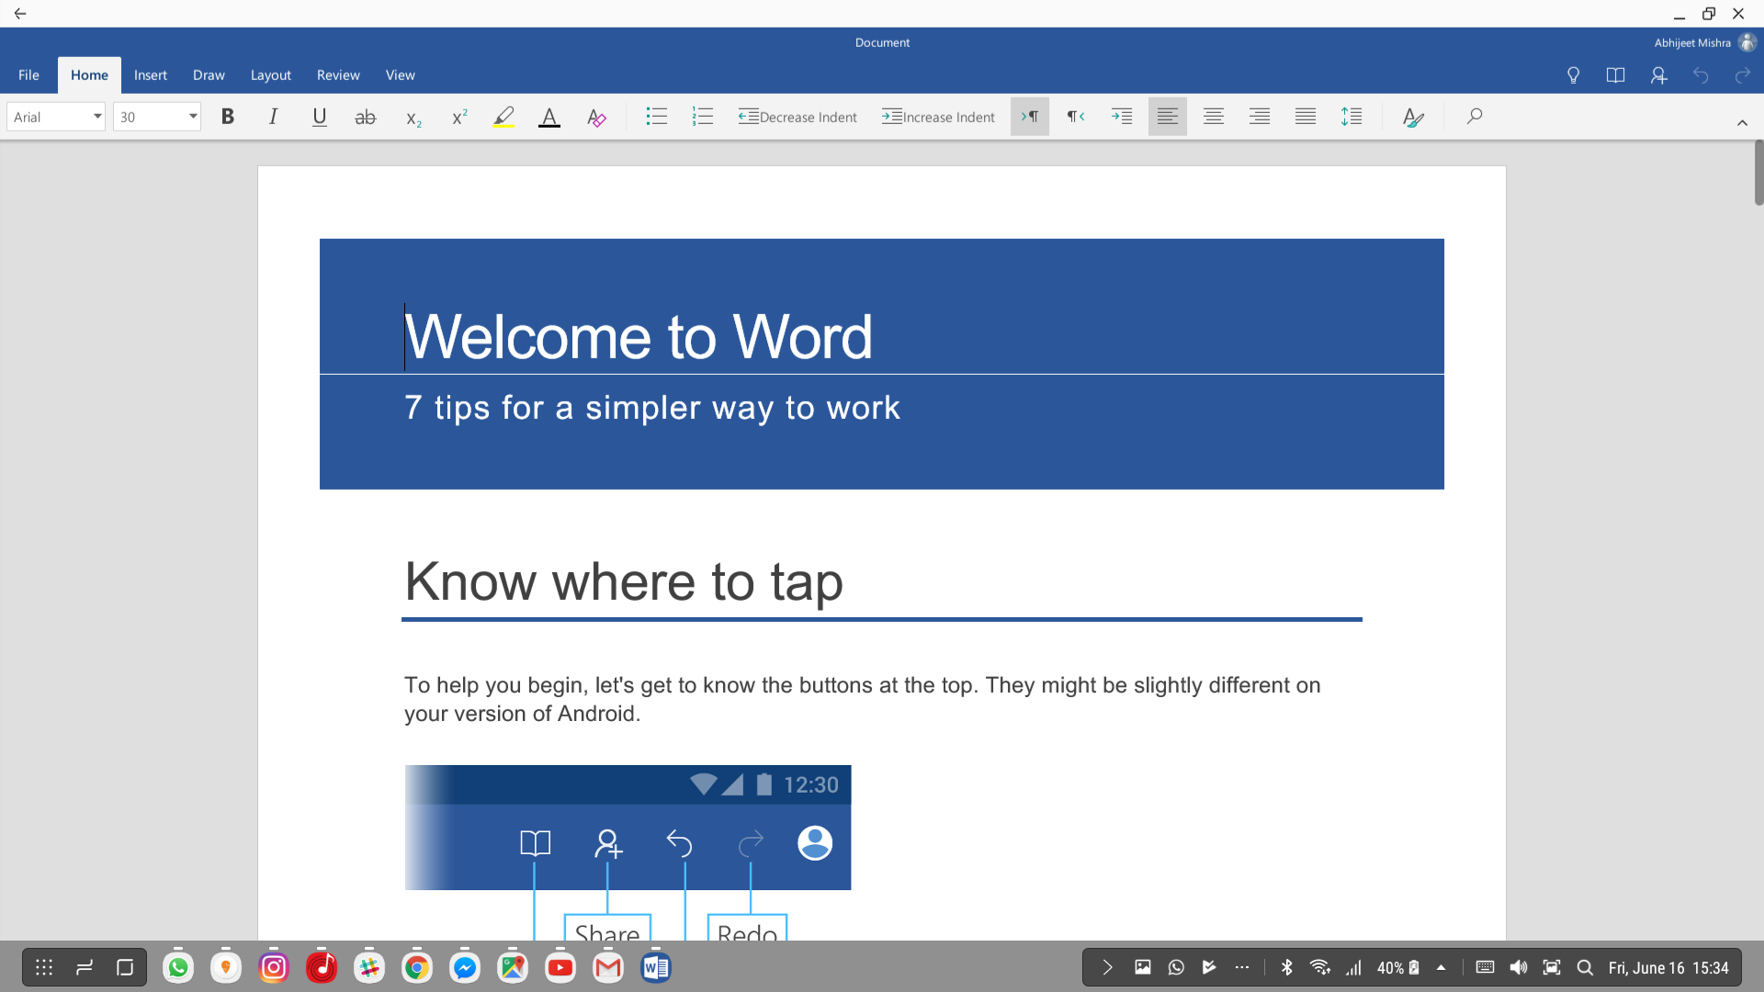
Task: Click the clear formatting eraser icon
Action: click(x=596, y=118)
